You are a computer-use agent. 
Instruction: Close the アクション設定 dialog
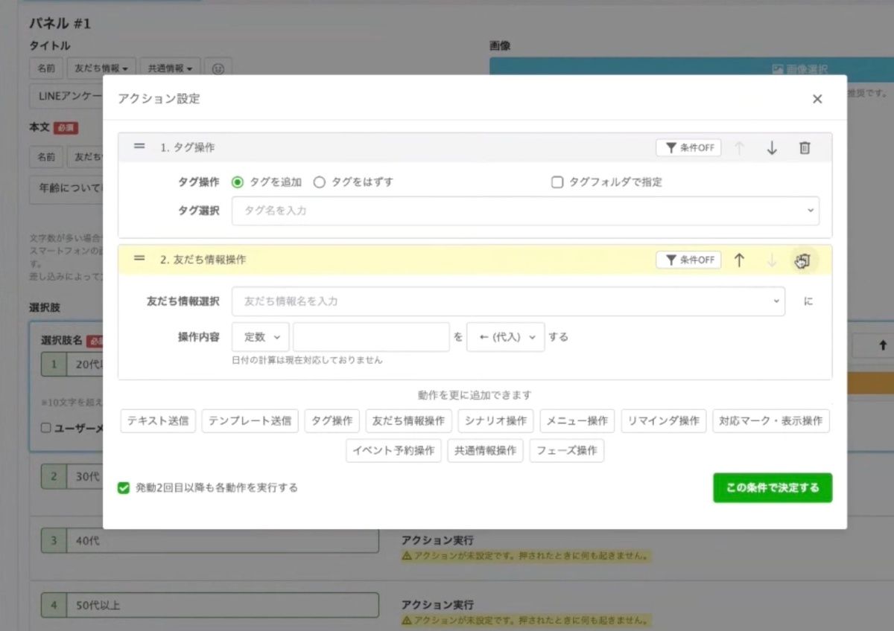click(817, 99)
